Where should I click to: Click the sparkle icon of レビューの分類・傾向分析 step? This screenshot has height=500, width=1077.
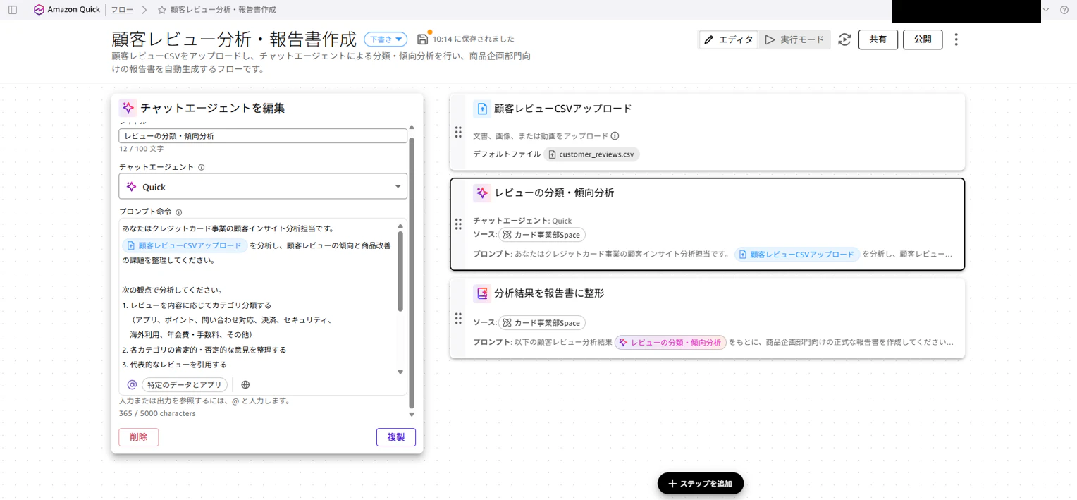(x=482, y=193)
